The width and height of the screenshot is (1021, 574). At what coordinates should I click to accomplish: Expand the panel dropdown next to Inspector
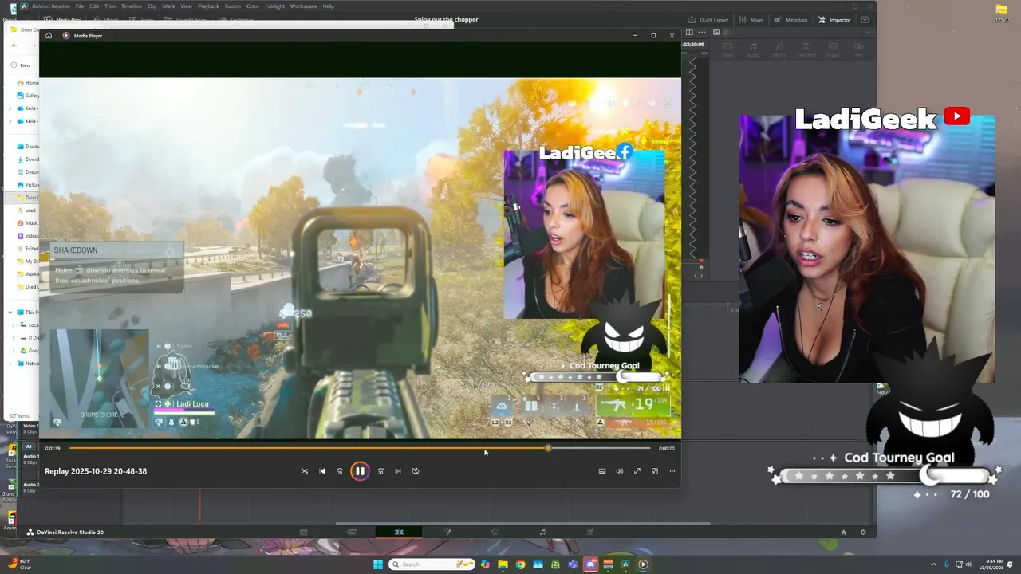coord(865,20)
